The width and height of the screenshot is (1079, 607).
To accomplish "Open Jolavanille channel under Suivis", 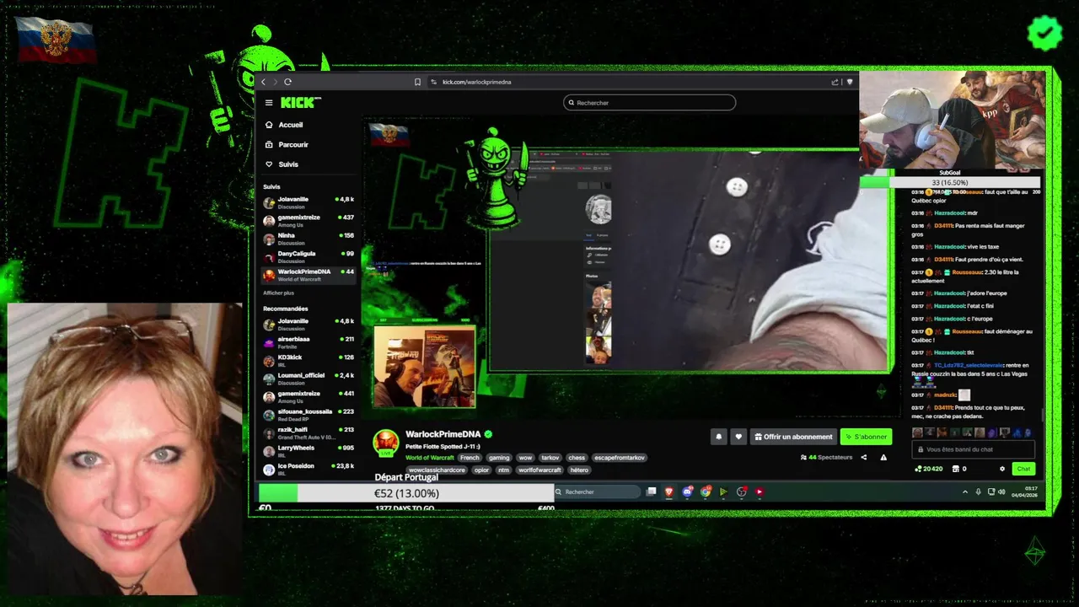I will tap(309, 202).
